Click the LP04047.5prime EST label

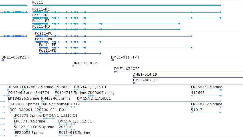[52, 104]
